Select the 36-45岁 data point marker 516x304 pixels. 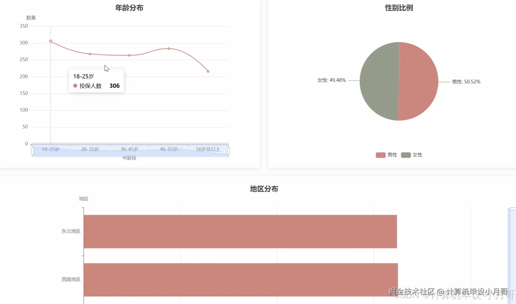click(129, 55)
